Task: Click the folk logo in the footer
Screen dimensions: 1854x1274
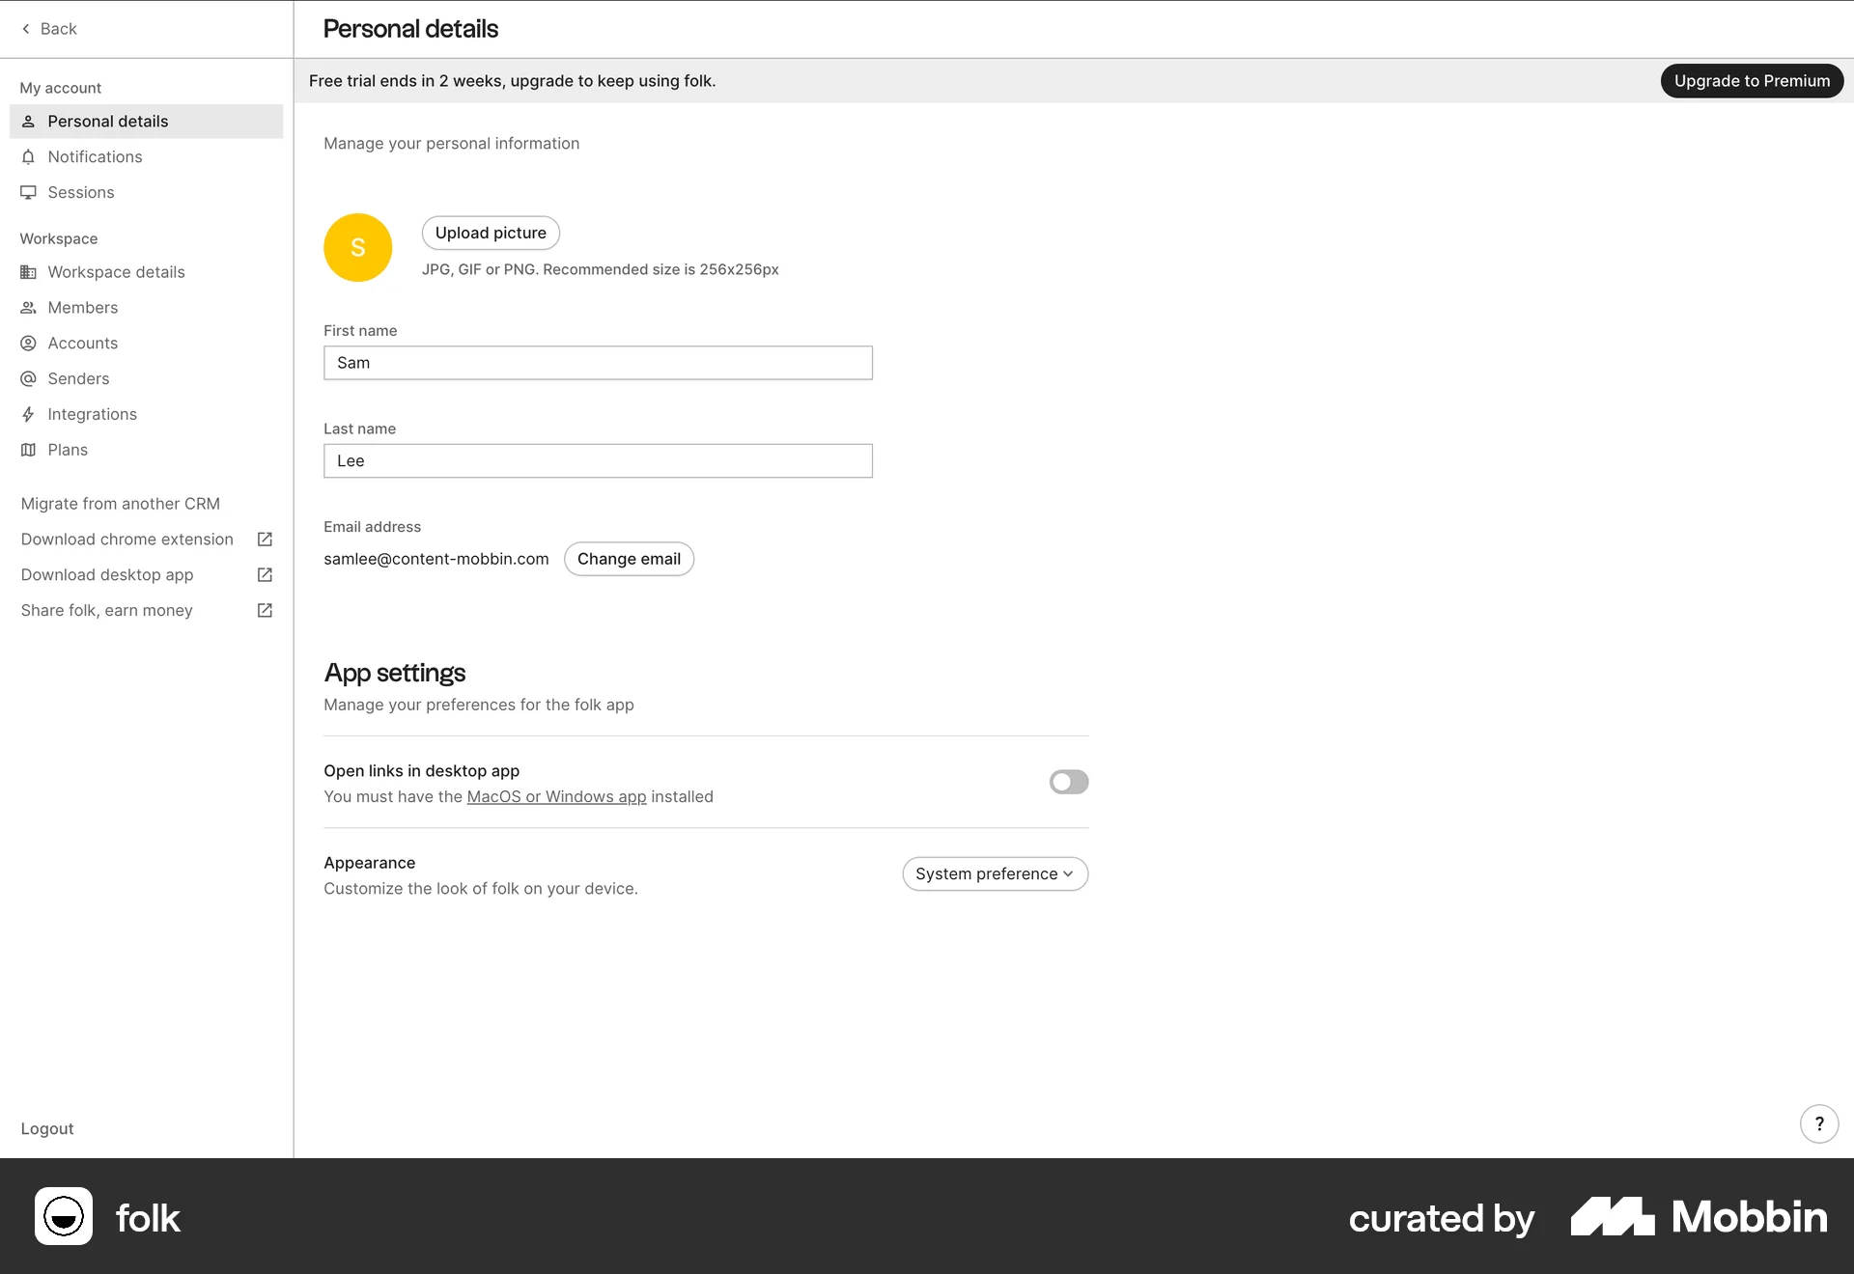Action: tap(108, 1218)
